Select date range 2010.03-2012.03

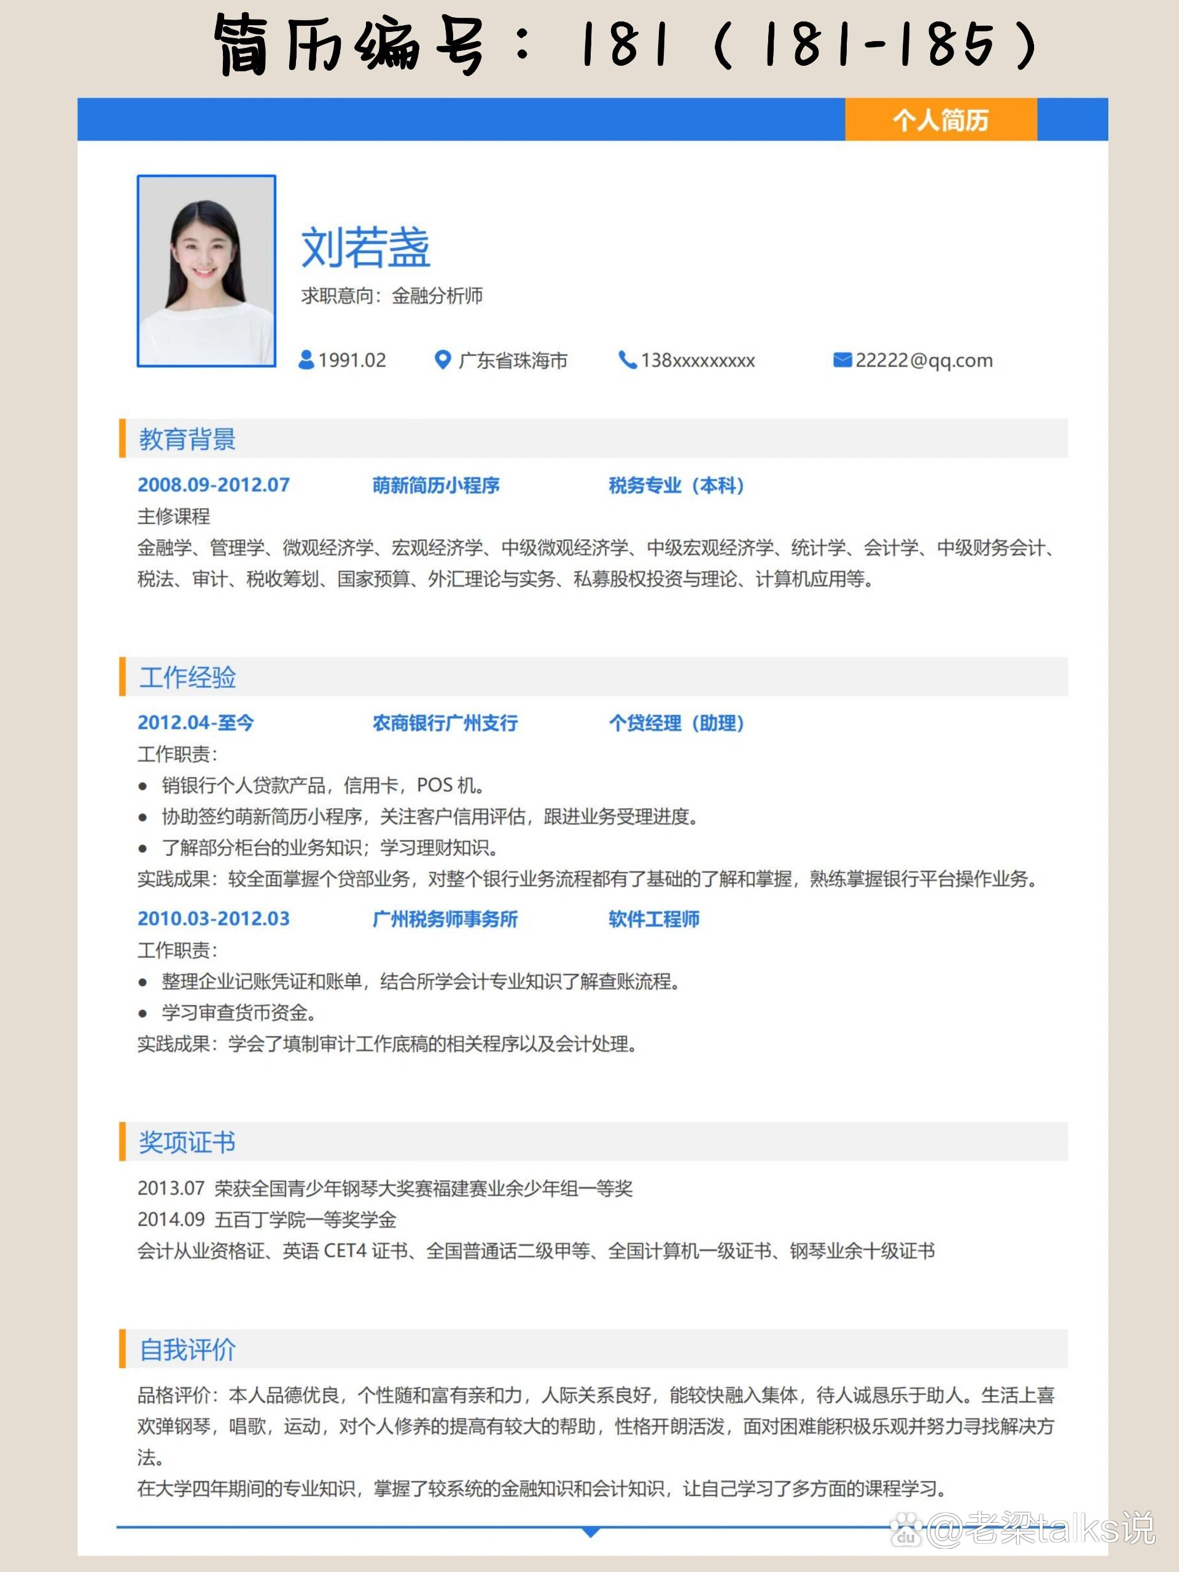click(213, 919)
